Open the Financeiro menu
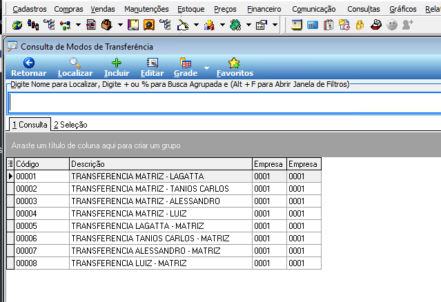This screenshot has height=302, width=441. coord(264,9)
